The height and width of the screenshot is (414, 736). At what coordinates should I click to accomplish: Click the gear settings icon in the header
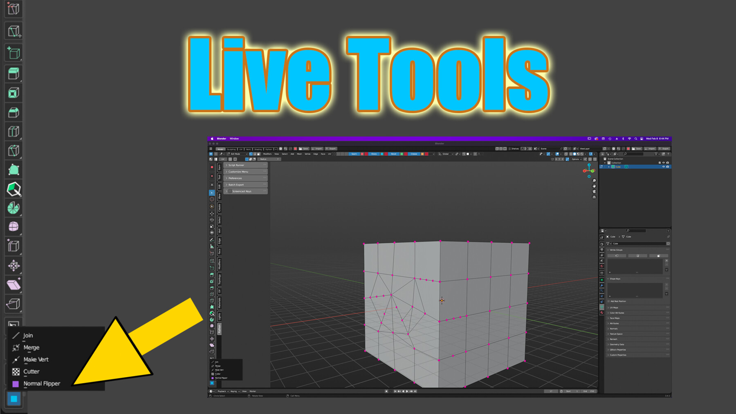pyautogui.click(x=280, y=149)
